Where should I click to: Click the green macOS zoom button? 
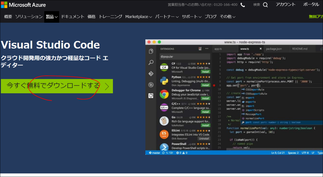159,42
